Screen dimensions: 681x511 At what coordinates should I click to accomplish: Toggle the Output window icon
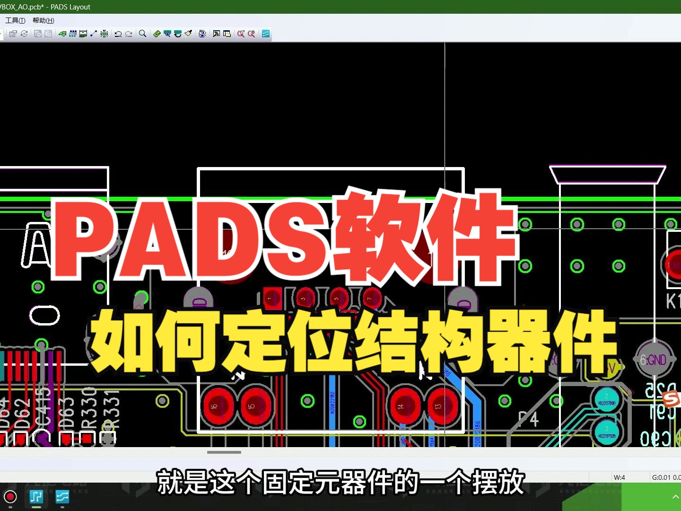tap(217, 34)
